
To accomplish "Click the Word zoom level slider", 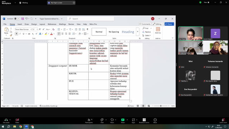I will pyautogui.click(x=161, y=106).
